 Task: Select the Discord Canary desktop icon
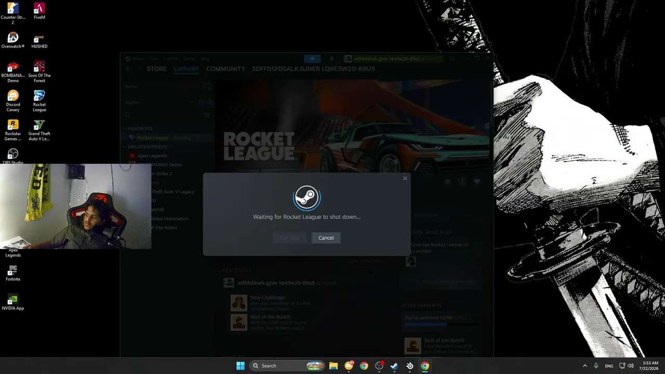pyautogui.click(x=13, y=101)
